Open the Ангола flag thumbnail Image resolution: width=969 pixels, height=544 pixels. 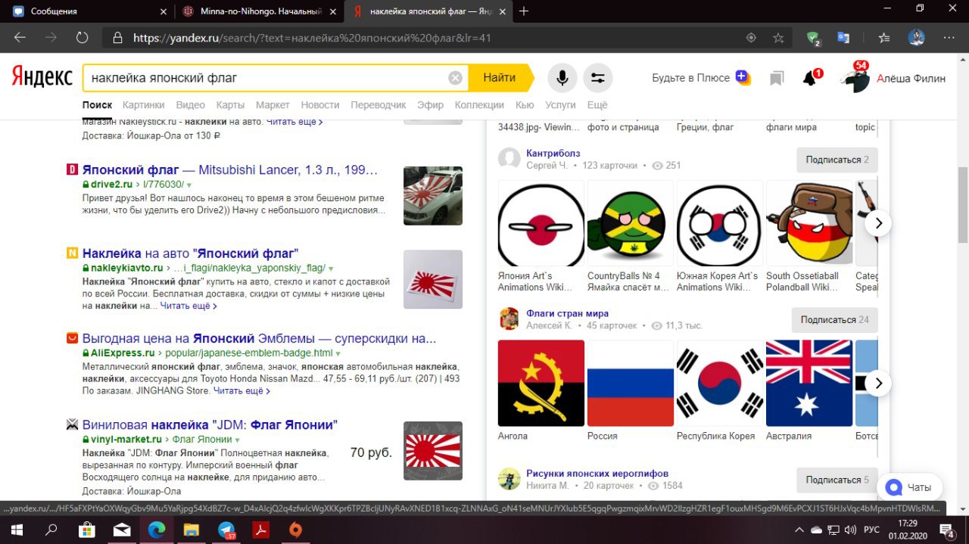coord(541,383)
